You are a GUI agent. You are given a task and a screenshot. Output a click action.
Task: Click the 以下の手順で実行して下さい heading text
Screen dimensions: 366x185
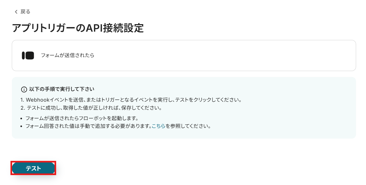point(62,89)
